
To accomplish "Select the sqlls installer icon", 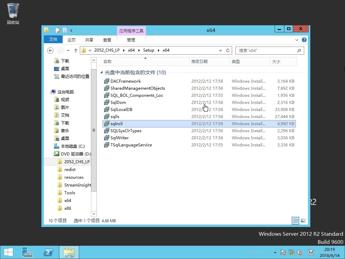I will tap(106, 116).
